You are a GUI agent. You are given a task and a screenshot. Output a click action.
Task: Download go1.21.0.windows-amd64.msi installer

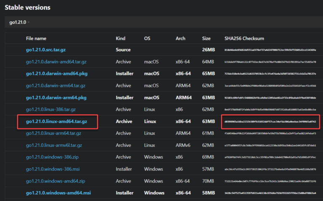[58, 193]
